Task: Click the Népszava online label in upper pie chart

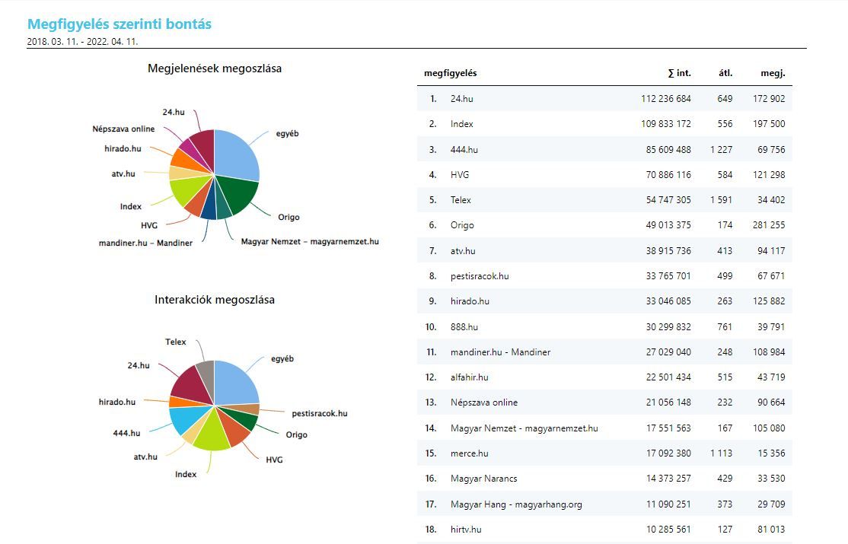Action: pos(123,129)
